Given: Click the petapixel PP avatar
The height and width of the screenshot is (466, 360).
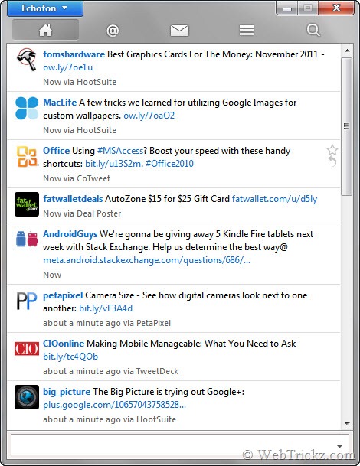Looking at the screenshot, I should [27, 301].
